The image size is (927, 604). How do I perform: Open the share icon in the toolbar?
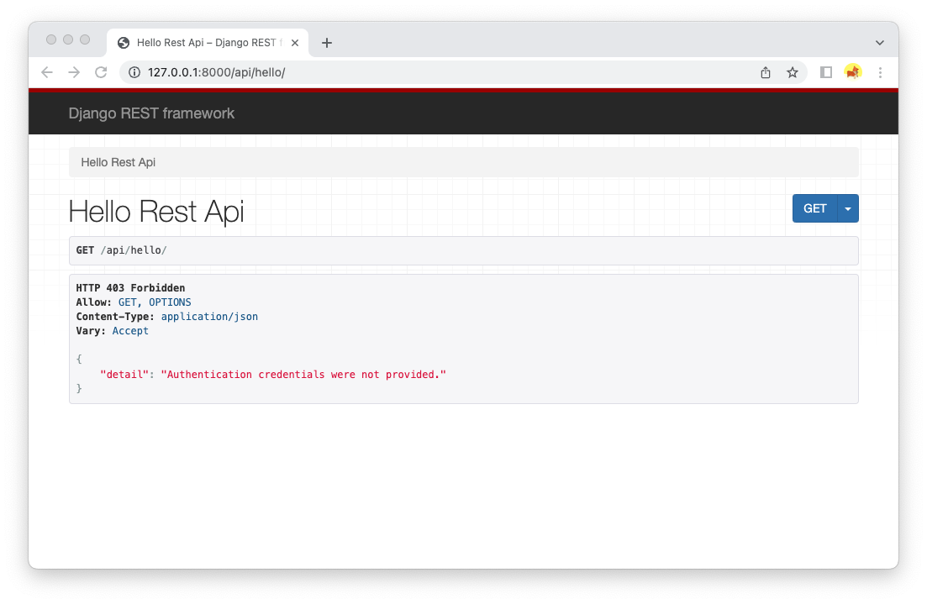tap(765, 72)
